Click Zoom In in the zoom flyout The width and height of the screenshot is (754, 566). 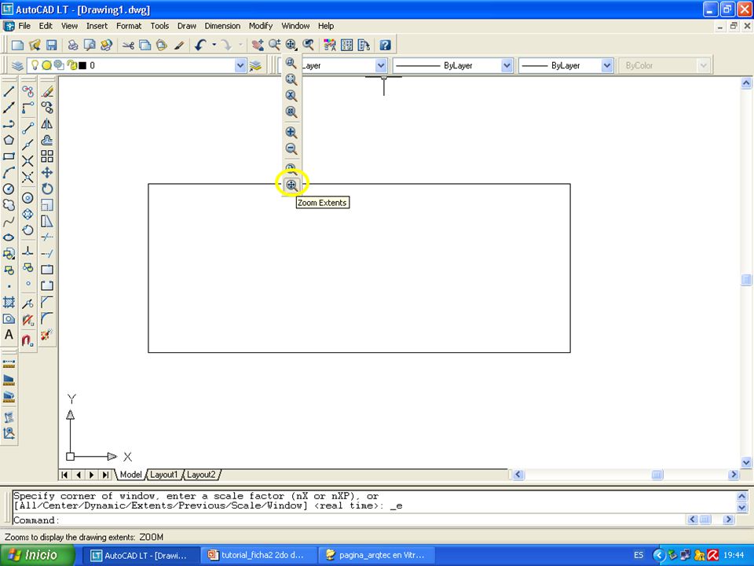point(291,132)
